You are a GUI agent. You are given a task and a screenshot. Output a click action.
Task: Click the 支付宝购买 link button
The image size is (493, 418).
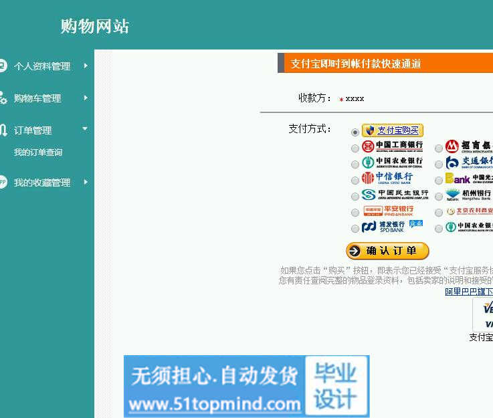[x=393, y=130]
